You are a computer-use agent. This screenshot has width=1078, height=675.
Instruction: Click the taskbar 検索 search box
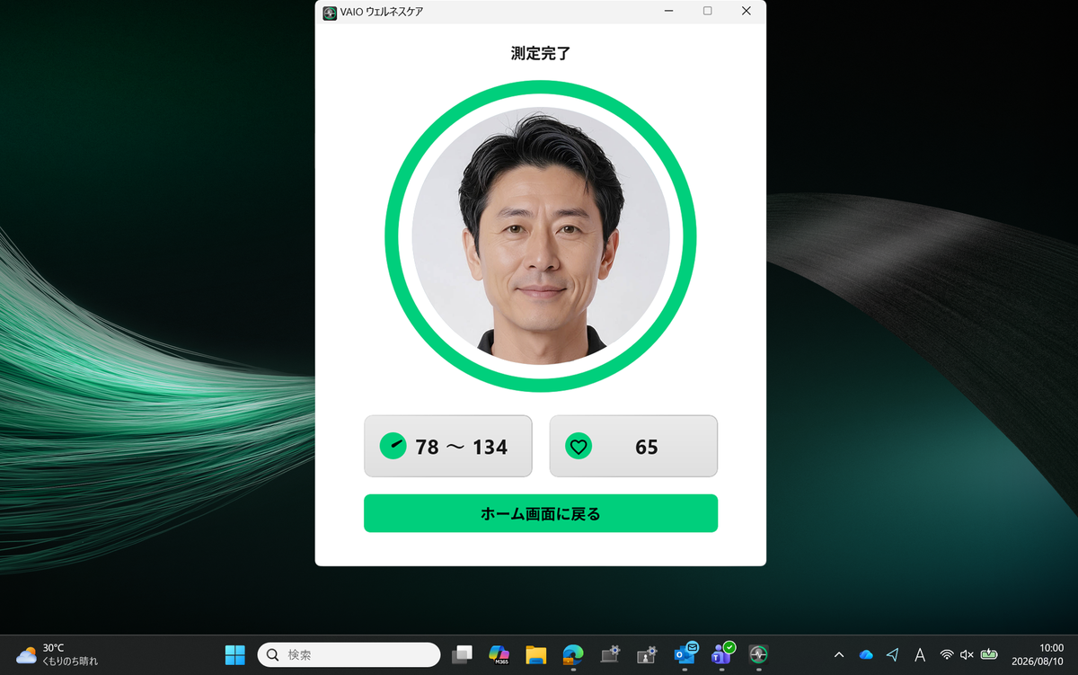pos(349,654)
